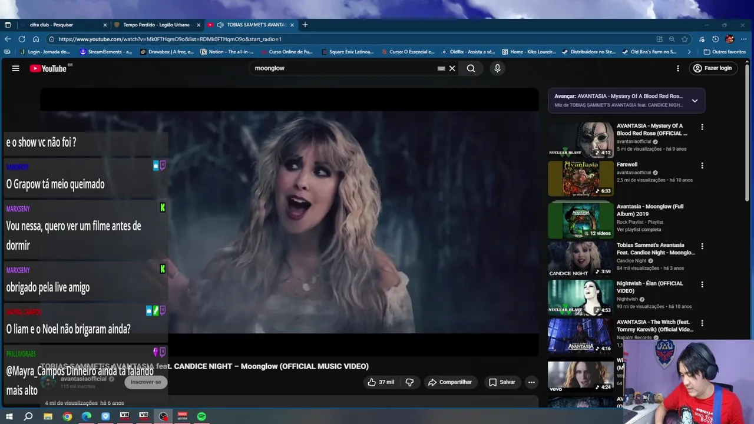This screenshot has width=754, height=424.
Task: Open Old Bira's Farm bookmark
Action: coord(650,52)
